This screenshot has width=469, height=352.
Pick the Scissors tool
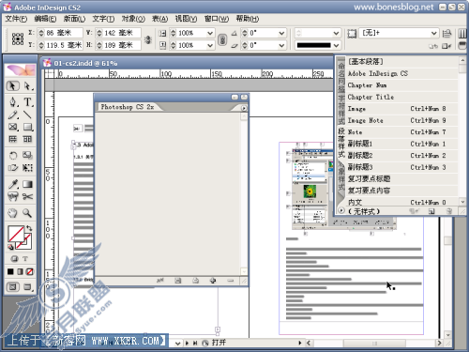pos(27,197)
